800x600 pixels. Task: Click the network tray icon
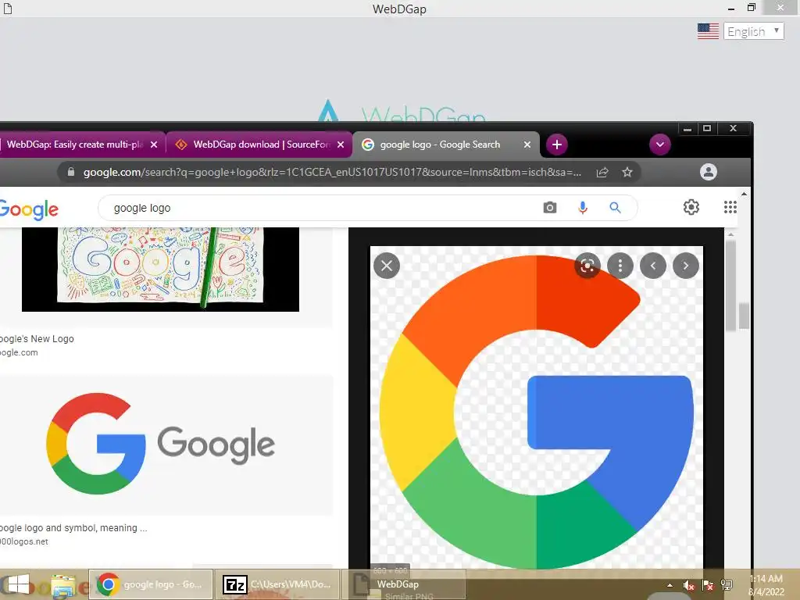pos(727,585)
